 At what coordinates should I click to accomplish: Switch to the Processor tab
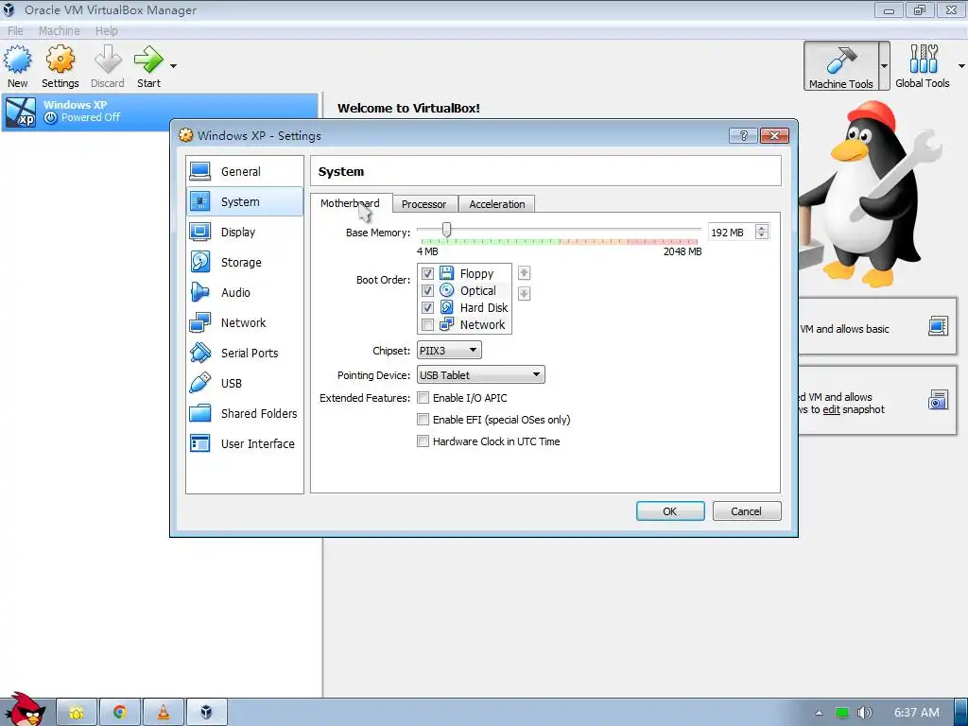[423, 204]
